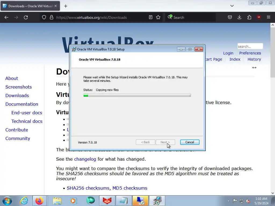Image resolution: width=275 pixels, height=206 pixels.
Task: Open the Downloads sidebar link
Action: coord(17,95)
